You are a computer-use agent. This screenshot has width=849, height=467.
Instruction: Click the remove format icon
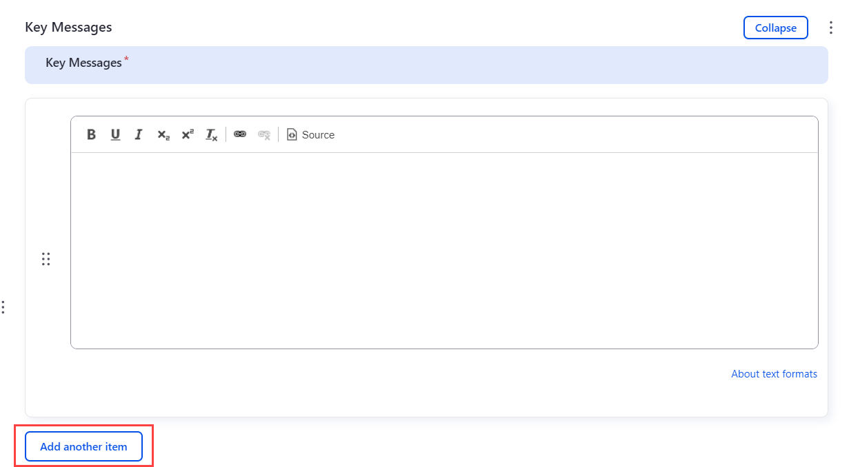click(x=212, y=135)
